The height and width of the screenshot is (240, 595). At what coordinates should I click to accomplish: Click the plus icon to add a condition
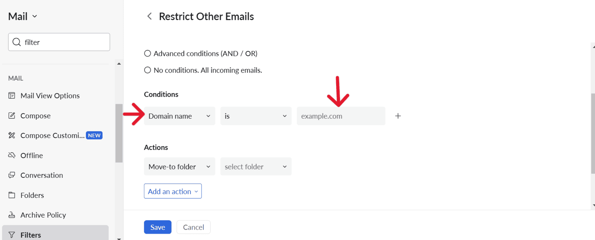point(398,116)
